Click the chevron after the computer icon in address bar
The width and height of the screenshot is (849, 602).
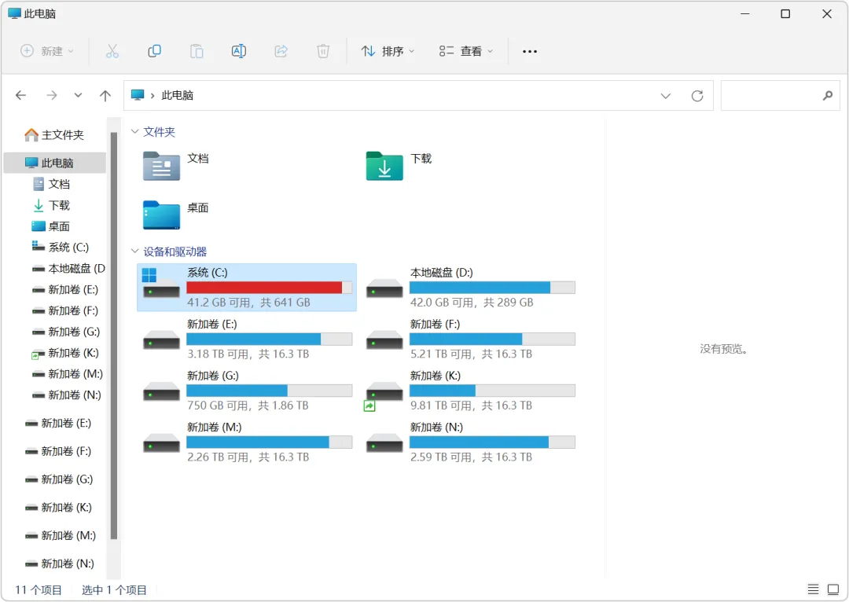153,96
